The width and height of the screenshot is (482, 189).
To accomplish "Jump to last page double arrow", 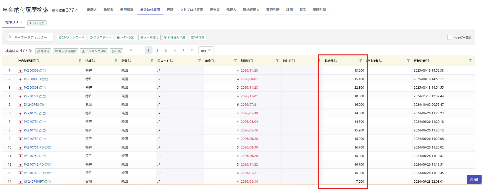I will click(192, 50).
